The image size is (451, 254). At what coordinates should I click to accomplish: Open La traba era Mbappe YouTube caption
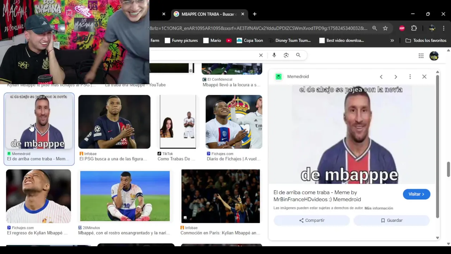pyautogui.click(x=135, y=85)
